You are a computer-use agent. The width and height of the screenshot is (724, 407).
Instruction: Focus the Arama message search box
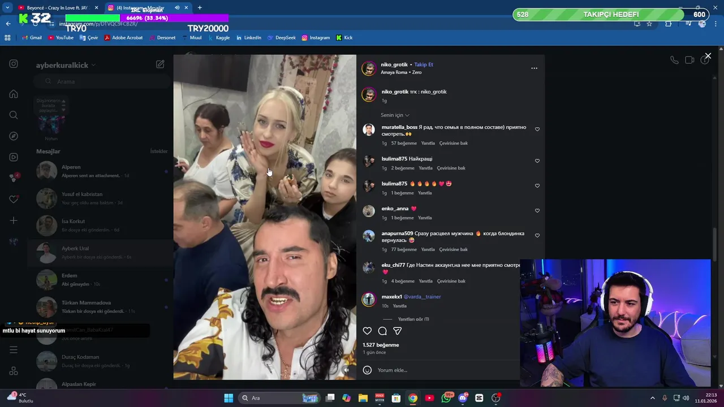(x=101, y=81)
